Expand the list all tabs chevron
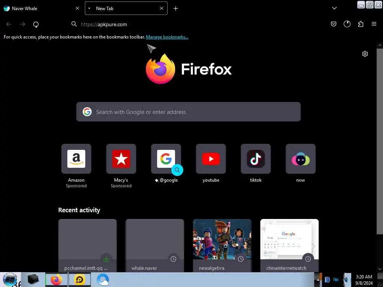Image resolution: width=383 pixels, height=287 pixels. coord(334,8)
